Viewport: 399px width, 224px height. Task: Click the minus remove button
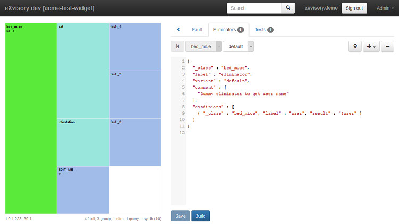coord(387,47)
